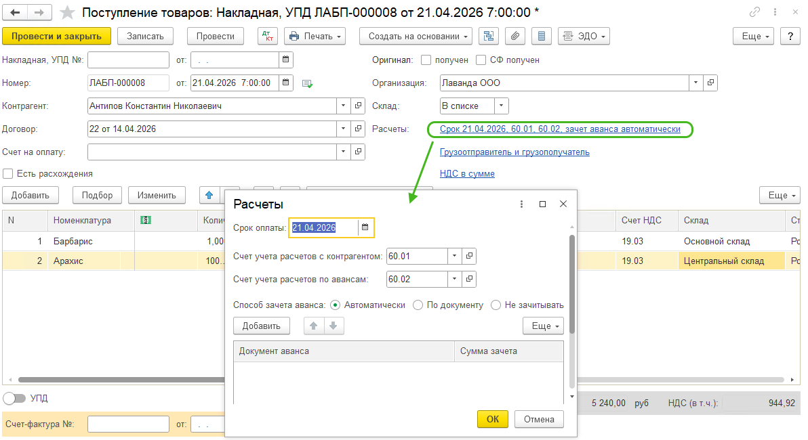Open help with question mark button
The height and width of the screenshot is (440, 808).
(790, 36)
